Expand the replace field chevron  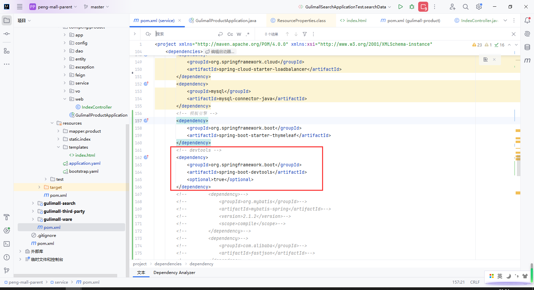(135, 34)
